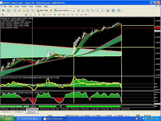Toggle the Auto Scroll chart icon
Screen dimensions: 161x121
(98, 10)
